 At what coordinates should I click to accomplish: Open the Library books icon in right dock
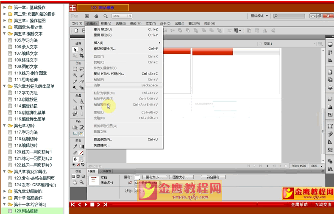coord(330,169)
